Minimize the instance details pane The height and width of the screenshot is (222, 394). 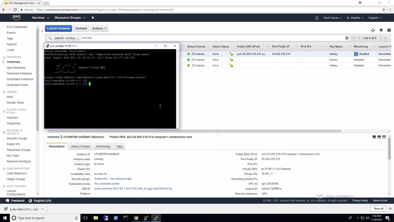(374, 137)
